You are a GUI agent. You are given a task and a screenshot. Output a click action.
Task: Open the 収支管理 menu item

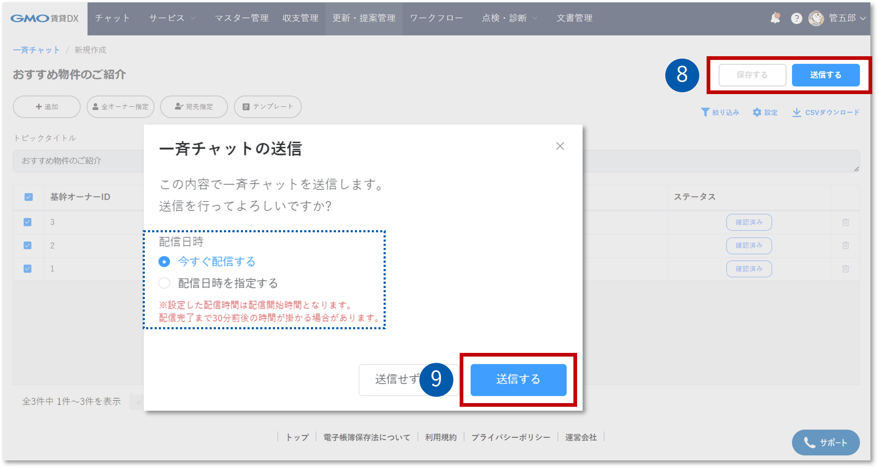coord(300,18)
